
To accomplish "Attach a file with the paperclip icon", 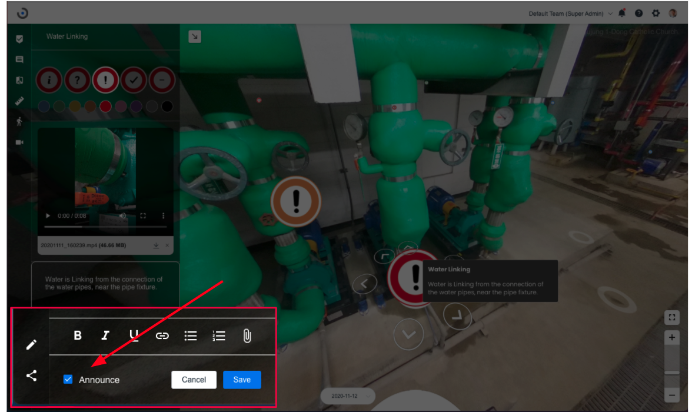I will click(x=247, y=336).
